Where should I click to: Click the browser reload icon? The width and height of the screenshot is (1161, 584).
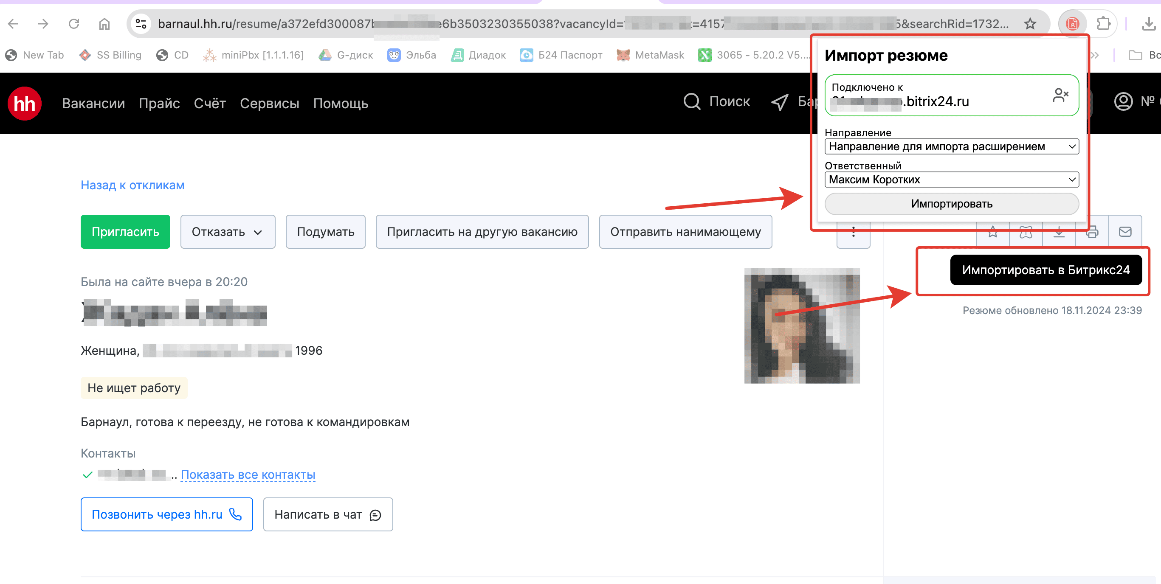[x=74, y=23]
